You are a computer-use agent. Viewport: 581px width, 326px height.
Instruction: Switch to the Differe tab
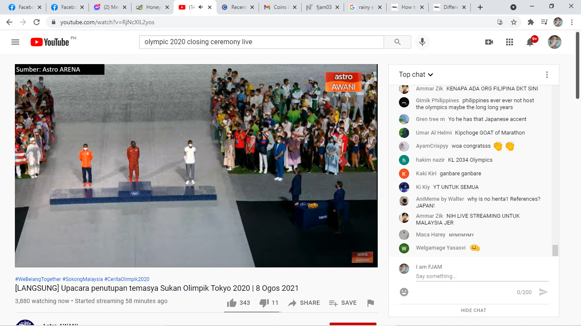coord(450,7)
